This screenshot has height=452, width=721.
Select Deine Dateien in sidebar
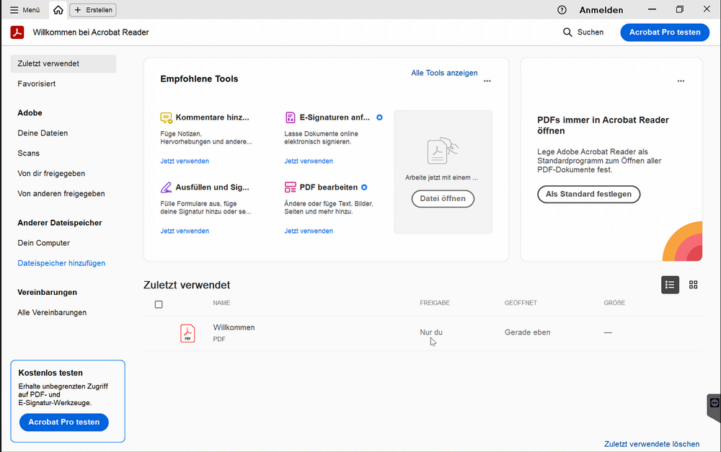point(43,133)
